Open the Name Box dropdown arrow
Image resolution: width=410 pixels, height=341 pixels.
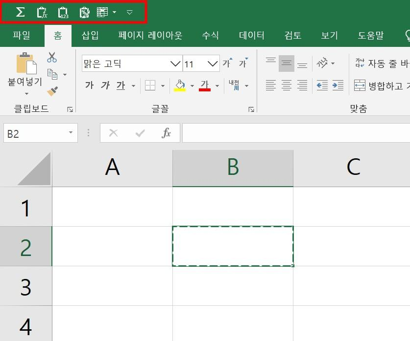(x=71, y=133)
